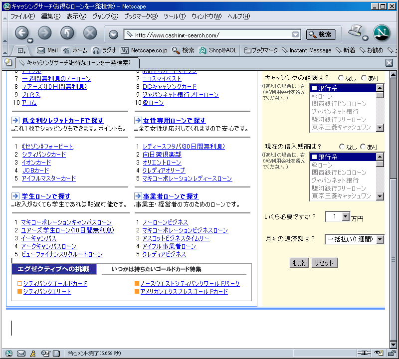The width and height of the screenshot is (399, 359).
Task: Select なし for 現在の借入残高
Action: coord(342,147)
